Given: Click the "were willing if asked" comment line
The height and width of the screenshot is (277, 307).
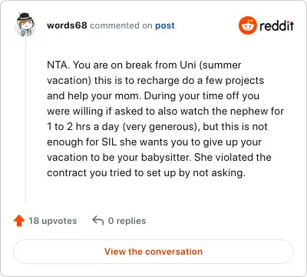Looking at the screenshot, I should click(165, 112).
